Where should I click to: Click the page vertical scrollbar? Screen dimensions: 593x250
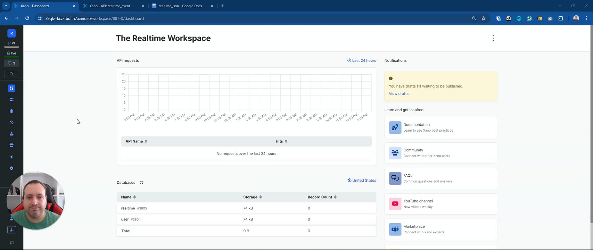(x=591, y=125)
